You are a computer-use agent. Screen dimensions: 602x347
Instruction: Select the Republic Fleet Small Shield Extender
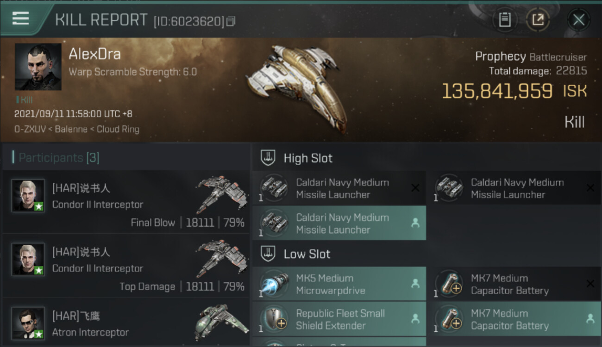click(339, 319)
